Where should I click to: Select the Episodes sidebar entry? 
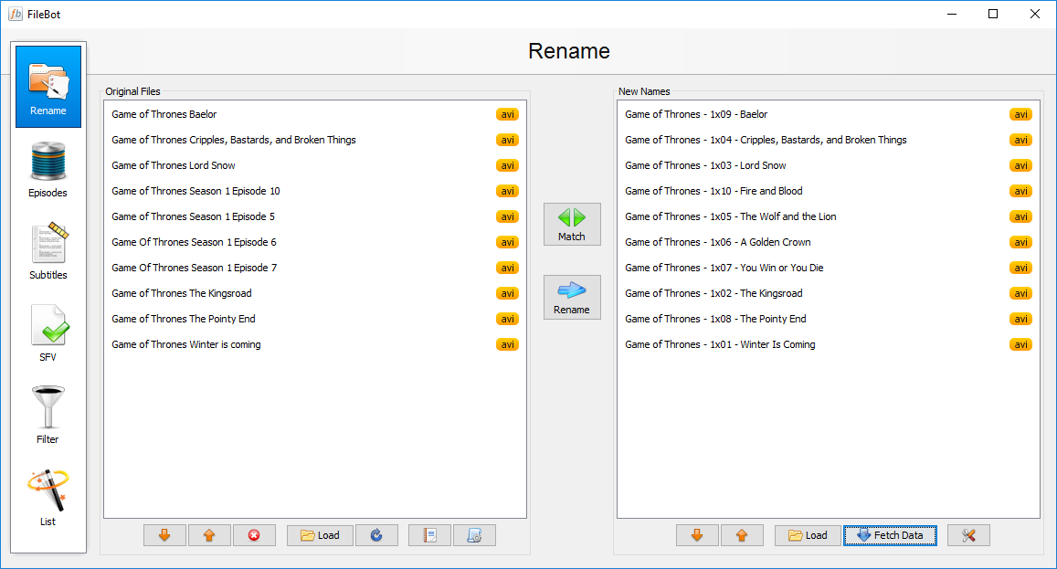click(x=48, y=167)
